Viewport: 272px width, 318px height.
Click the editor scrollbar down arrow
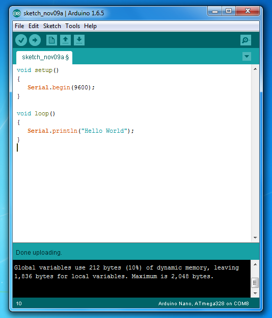[x=255, y=238]
